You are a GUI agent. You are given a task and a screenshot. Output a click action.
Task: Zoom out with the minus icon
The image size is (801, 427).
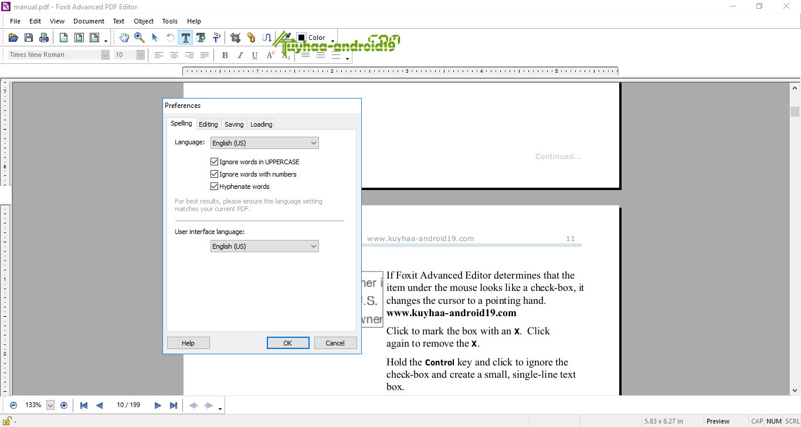pos(13,405)
